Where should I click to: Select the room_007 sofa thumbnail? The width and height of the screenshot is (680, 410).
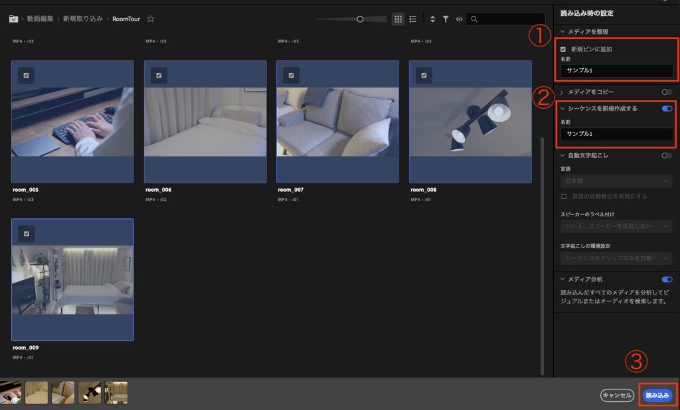coord(337,122)
